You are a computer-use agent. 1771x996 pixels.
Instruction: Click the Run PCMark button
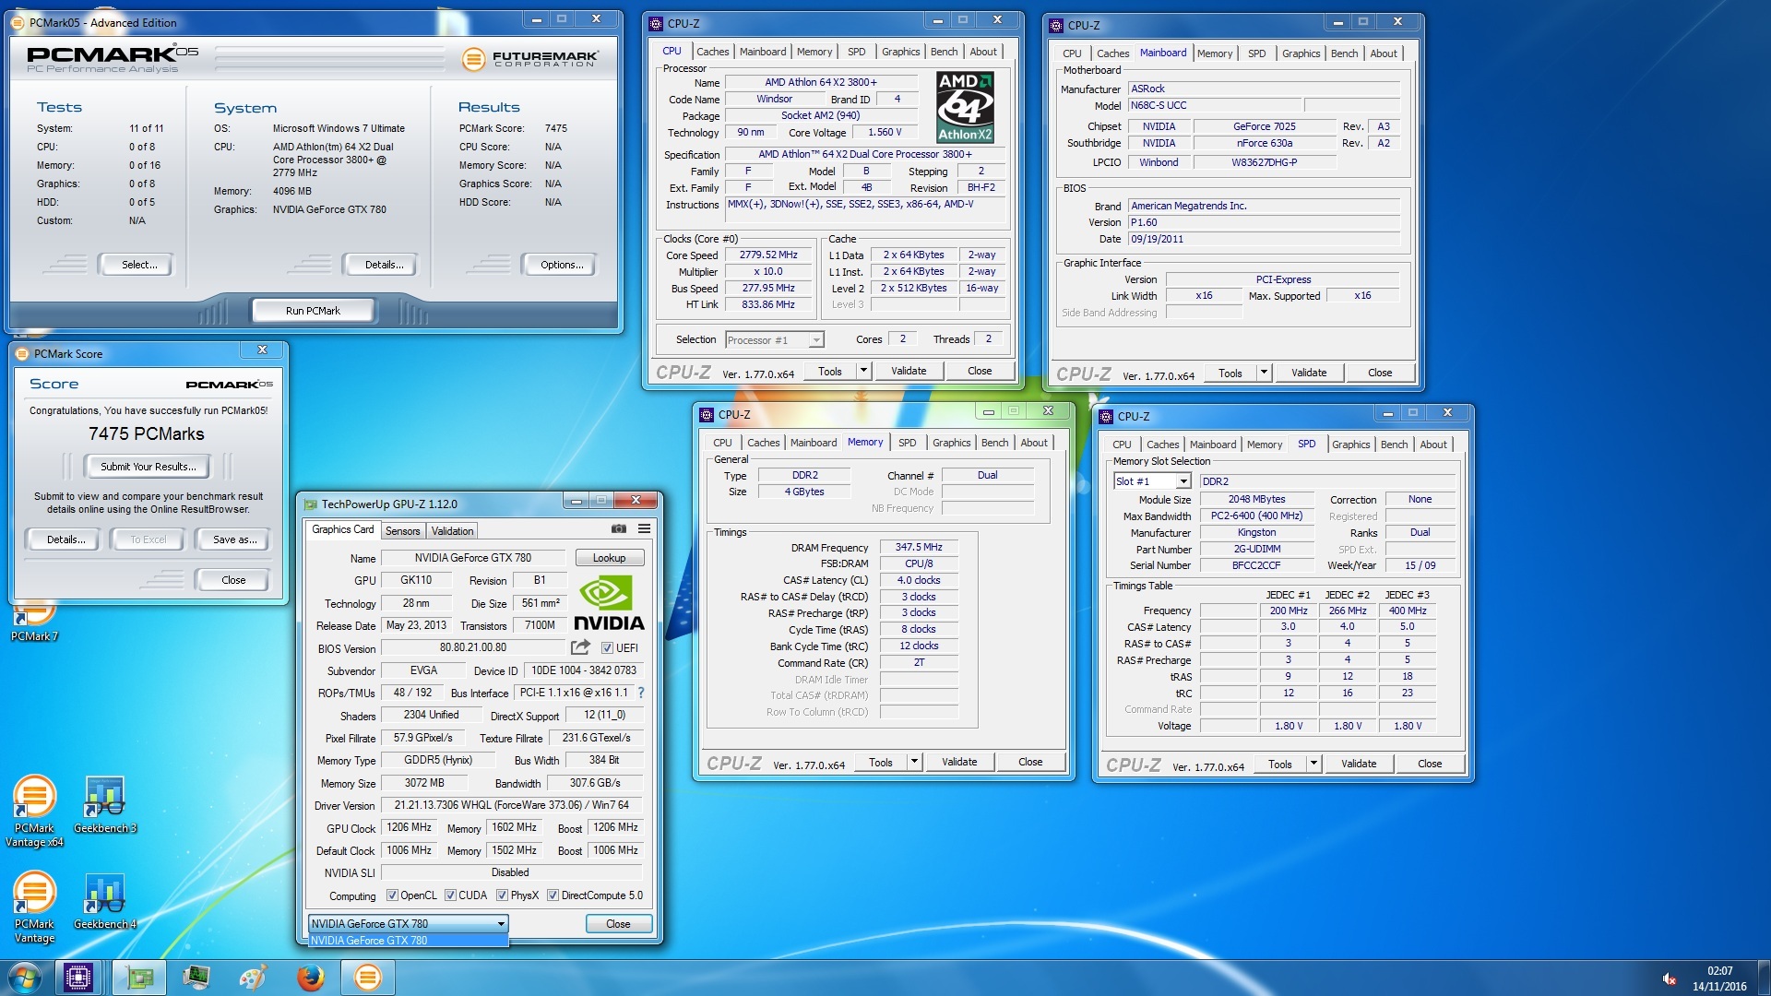pos(313,311)
